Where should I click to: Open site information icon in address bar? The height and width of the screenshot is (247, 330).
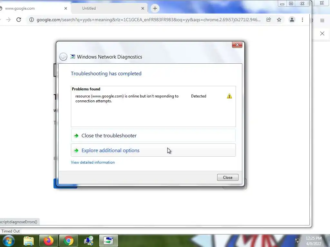pos(32,20)
